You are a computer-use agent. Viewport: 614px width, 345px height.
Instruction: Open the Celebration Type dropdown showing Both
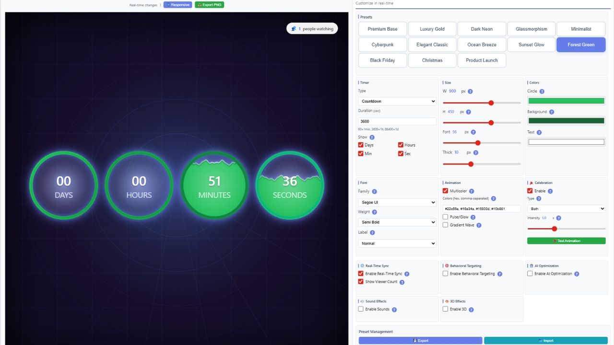coord(567,209)
